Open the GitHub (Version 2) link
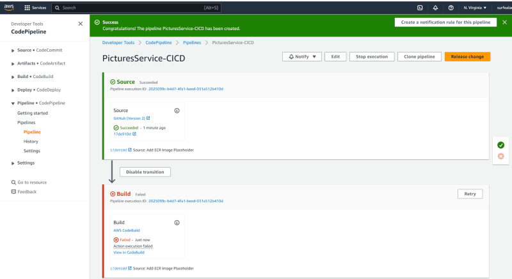Screen dimensions: 512x279 coord(129,118)
